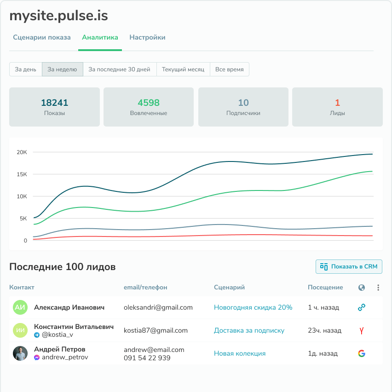The width and height of the screenshot is (392, 392).
Task: Click the Messenger icon beside andrew_petrov
Action: click(37, 357)
